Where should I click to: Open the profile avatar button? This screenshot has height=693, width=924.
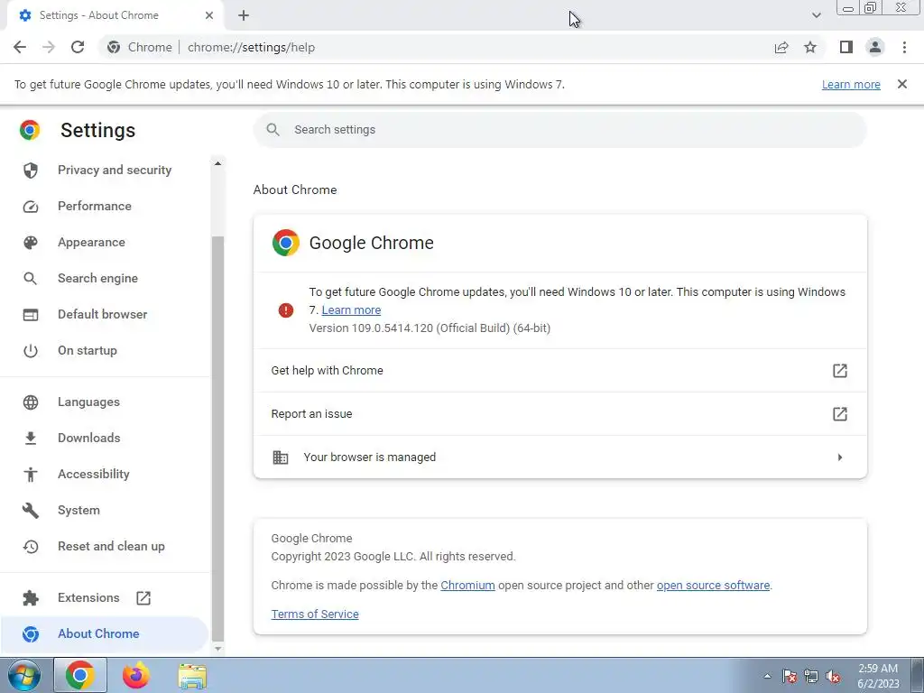click(x=875, y=47)
